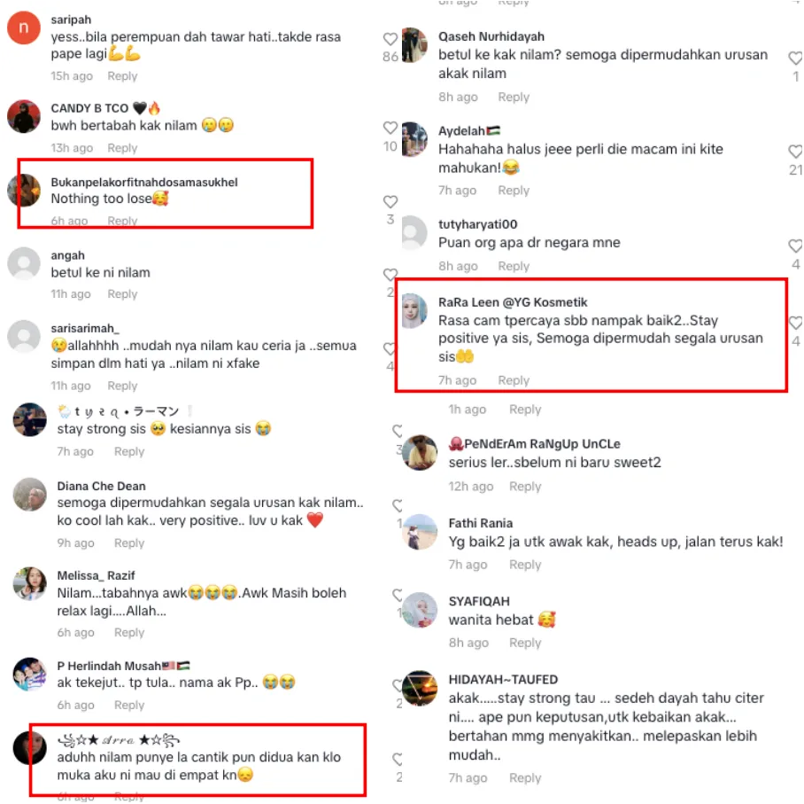Tap the heart icon on Aydelah's comment
The image size is (804, 804).
(x=796, y=152)
